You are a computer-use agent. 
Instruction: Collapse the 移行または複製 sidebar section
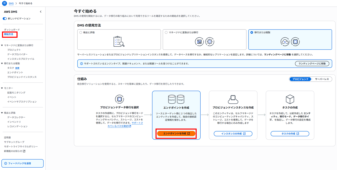pos(2,64)
